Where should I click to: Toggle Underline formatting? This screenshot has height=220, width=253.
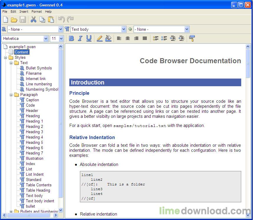point(89,38)
